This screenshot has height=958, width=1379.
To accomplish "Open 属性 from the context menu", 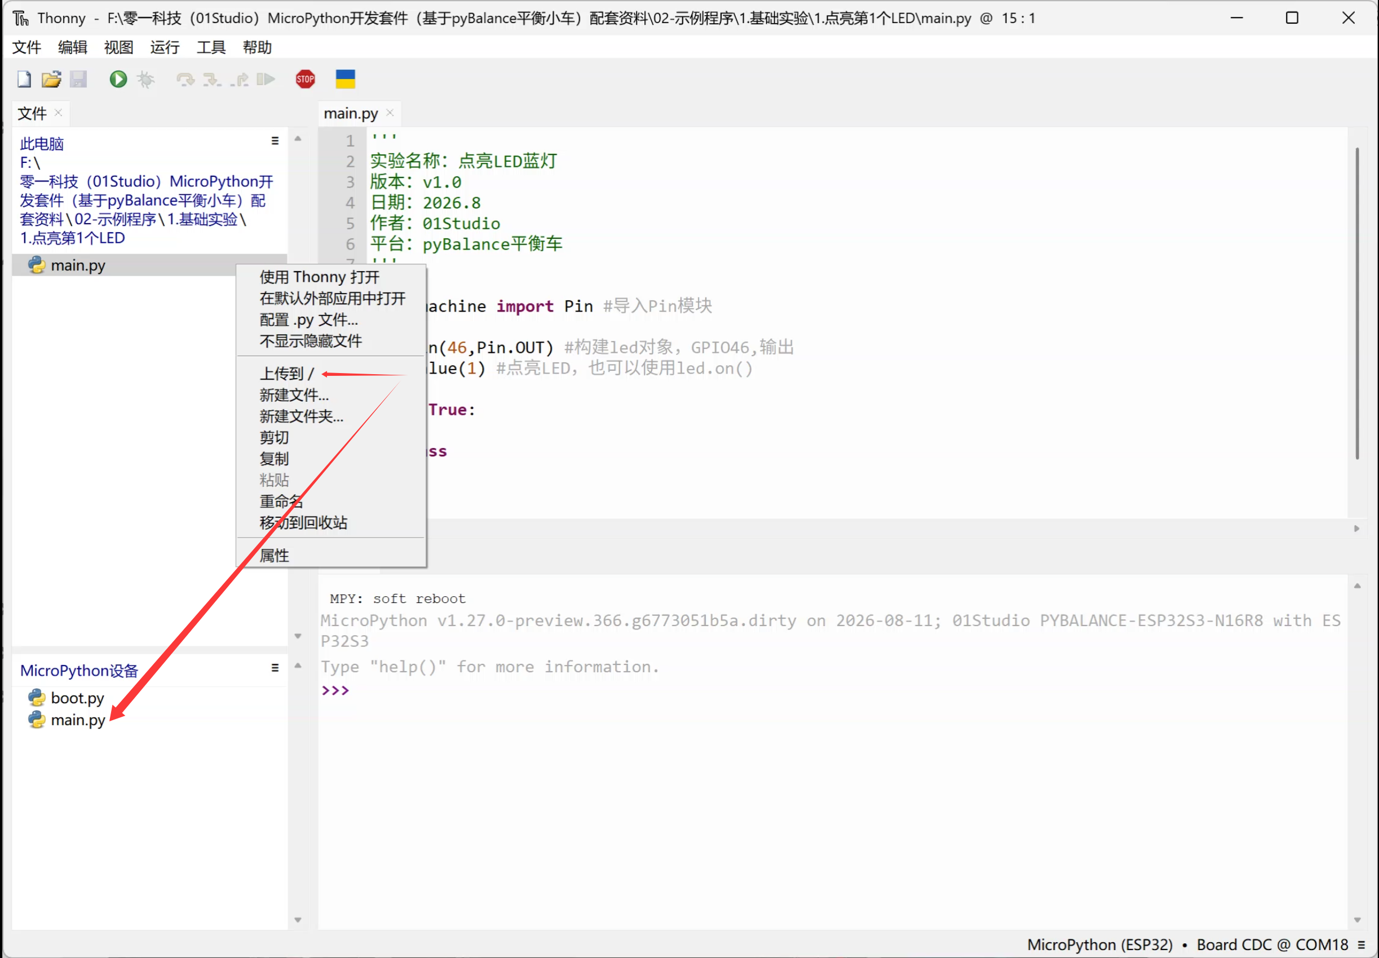I will click(332, 555).
